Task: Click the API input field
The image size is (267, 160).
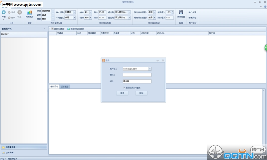Action: pyautogui.click(x=137, y=81)
